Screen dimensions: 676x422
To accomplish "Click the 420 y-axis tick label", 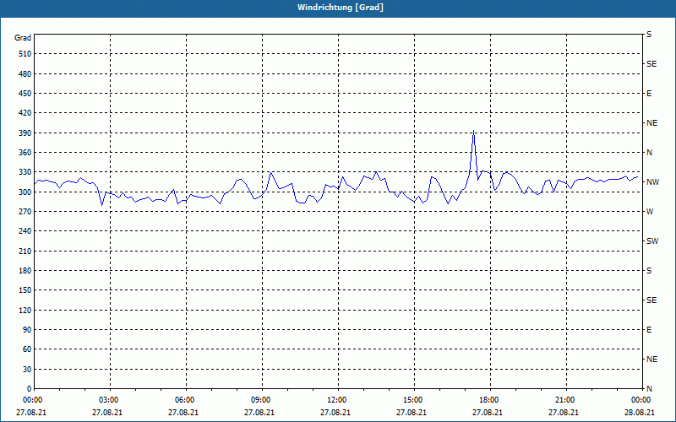I will tap(25, 113).
